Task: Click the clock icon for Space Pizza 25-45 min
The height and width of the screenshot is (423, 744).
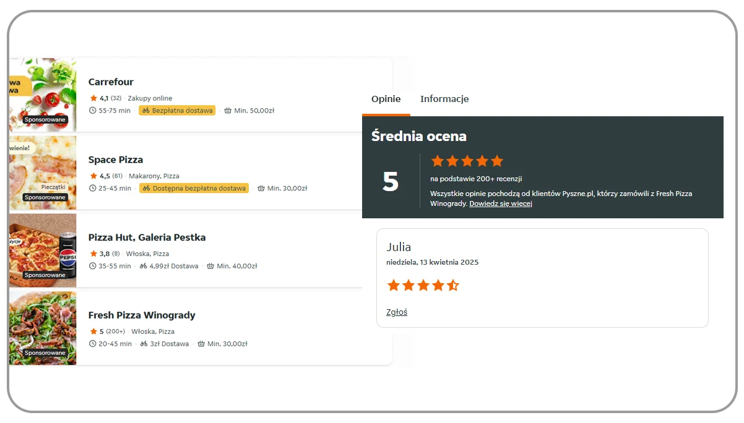Action: [x=94, y=188]
